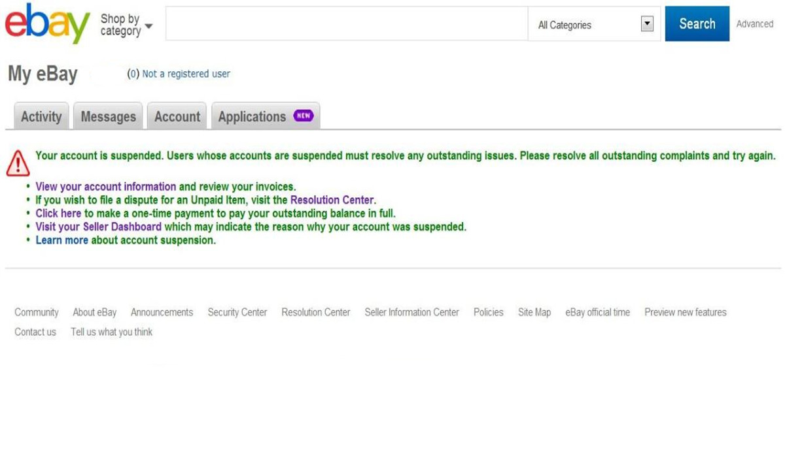
Task: Open the Policies footer link
Action: pos(489,313)
